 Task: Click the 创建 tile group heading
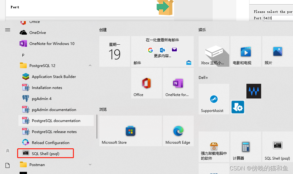coord(103,30)
